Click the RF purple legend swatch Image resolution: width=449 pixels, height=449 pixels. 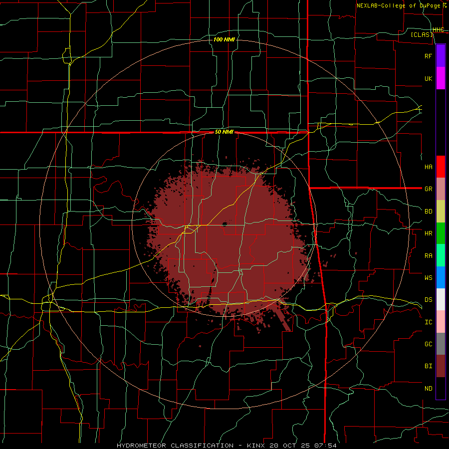point(441,56)
